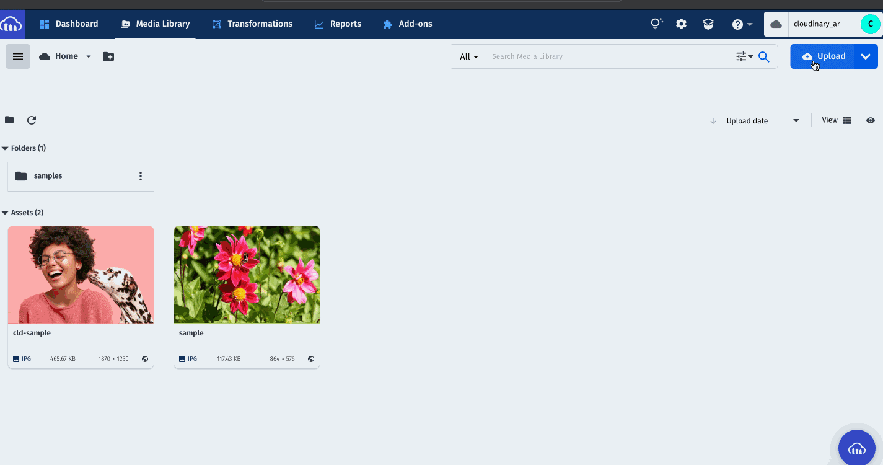Open options menu on the samples folder
This screenshot has width=883, height=465.
(x=141, y=175)
